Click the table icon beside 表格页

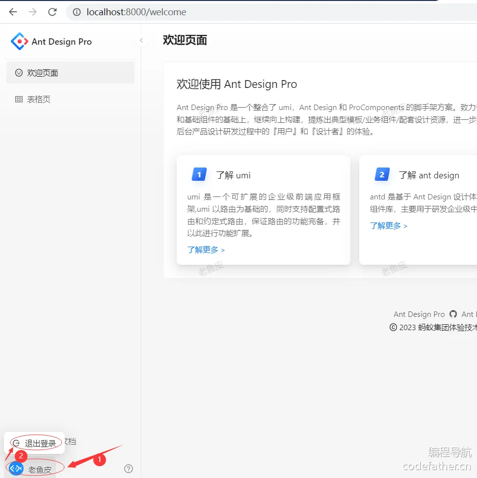[19, 99]
